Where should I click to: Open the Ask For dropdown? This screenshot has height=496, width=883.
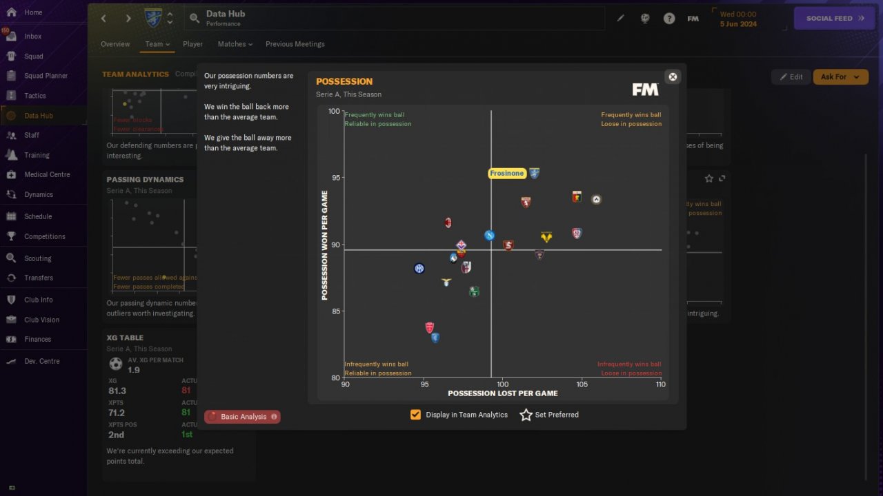point(840,77)
